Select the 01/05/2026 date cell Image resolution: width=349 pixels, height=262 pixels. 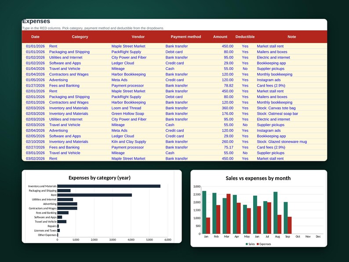tap(35, 80)
